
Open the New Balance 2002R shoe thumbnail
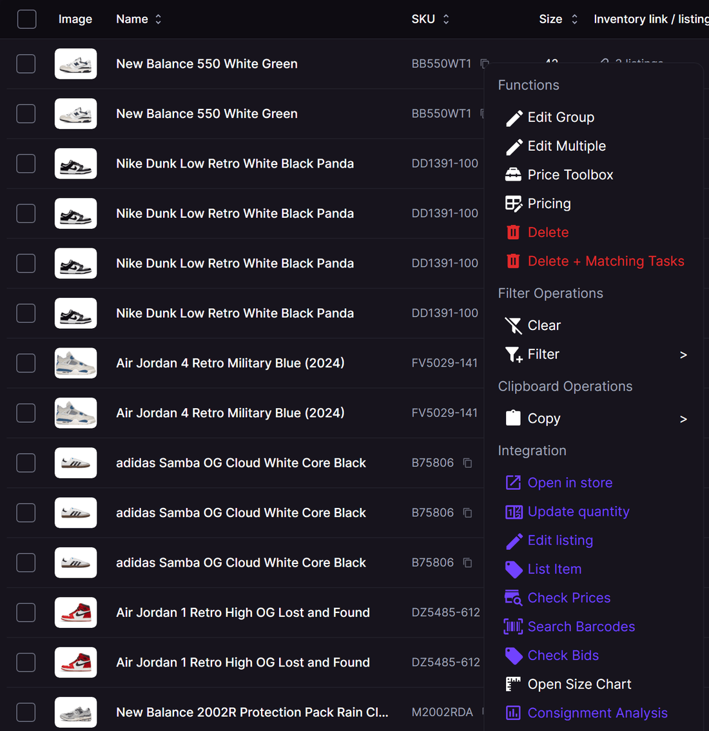tap(75, 712)
